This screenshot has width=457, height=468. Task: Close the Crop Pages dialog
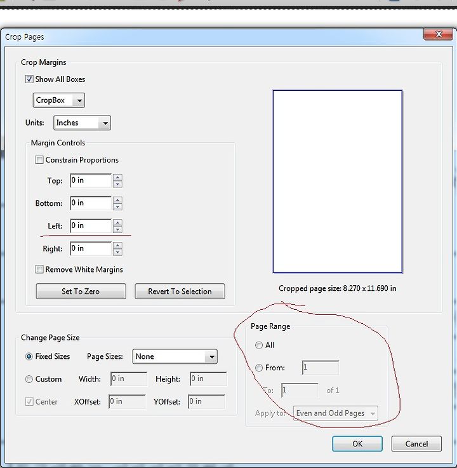pyautogui.click(x=439, y=34)
